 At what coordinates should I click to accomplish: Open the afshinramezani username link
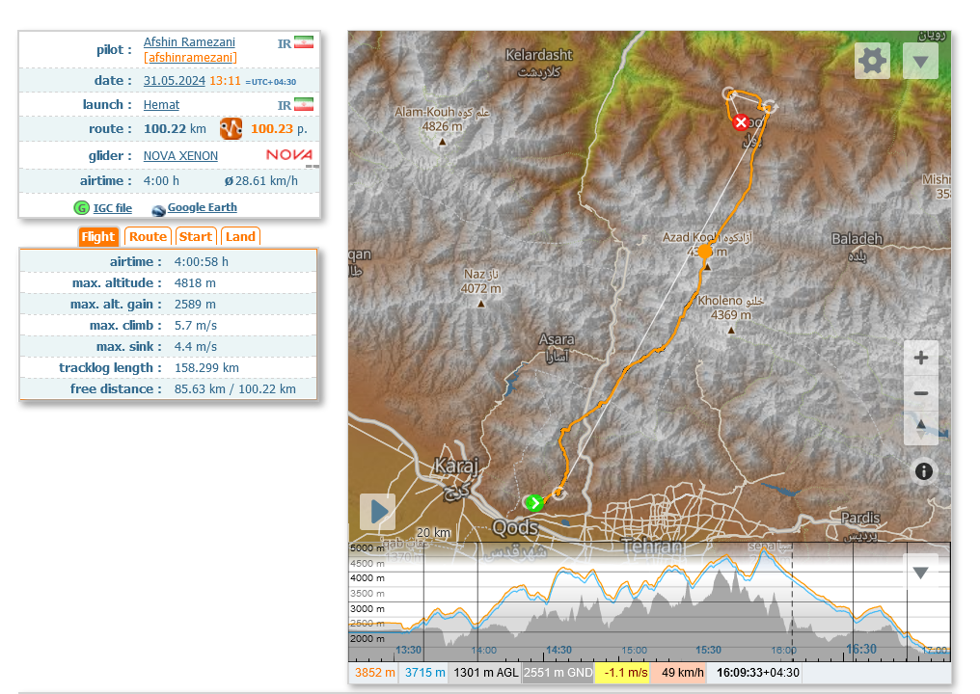pyautogui.click(x=190, y=58)
